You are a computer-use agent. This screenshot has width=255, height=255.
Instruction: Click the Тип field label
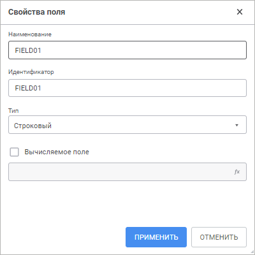click(13, 111)
